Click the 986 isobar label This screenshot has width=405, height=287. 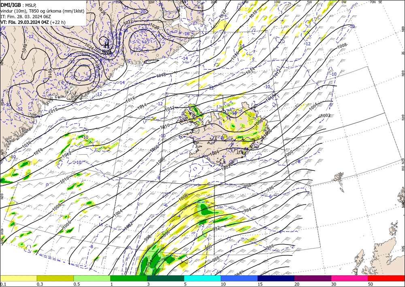point(270,247)
